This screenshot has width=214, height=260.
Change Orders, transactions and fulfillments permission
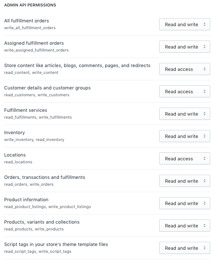click(185, 181)
